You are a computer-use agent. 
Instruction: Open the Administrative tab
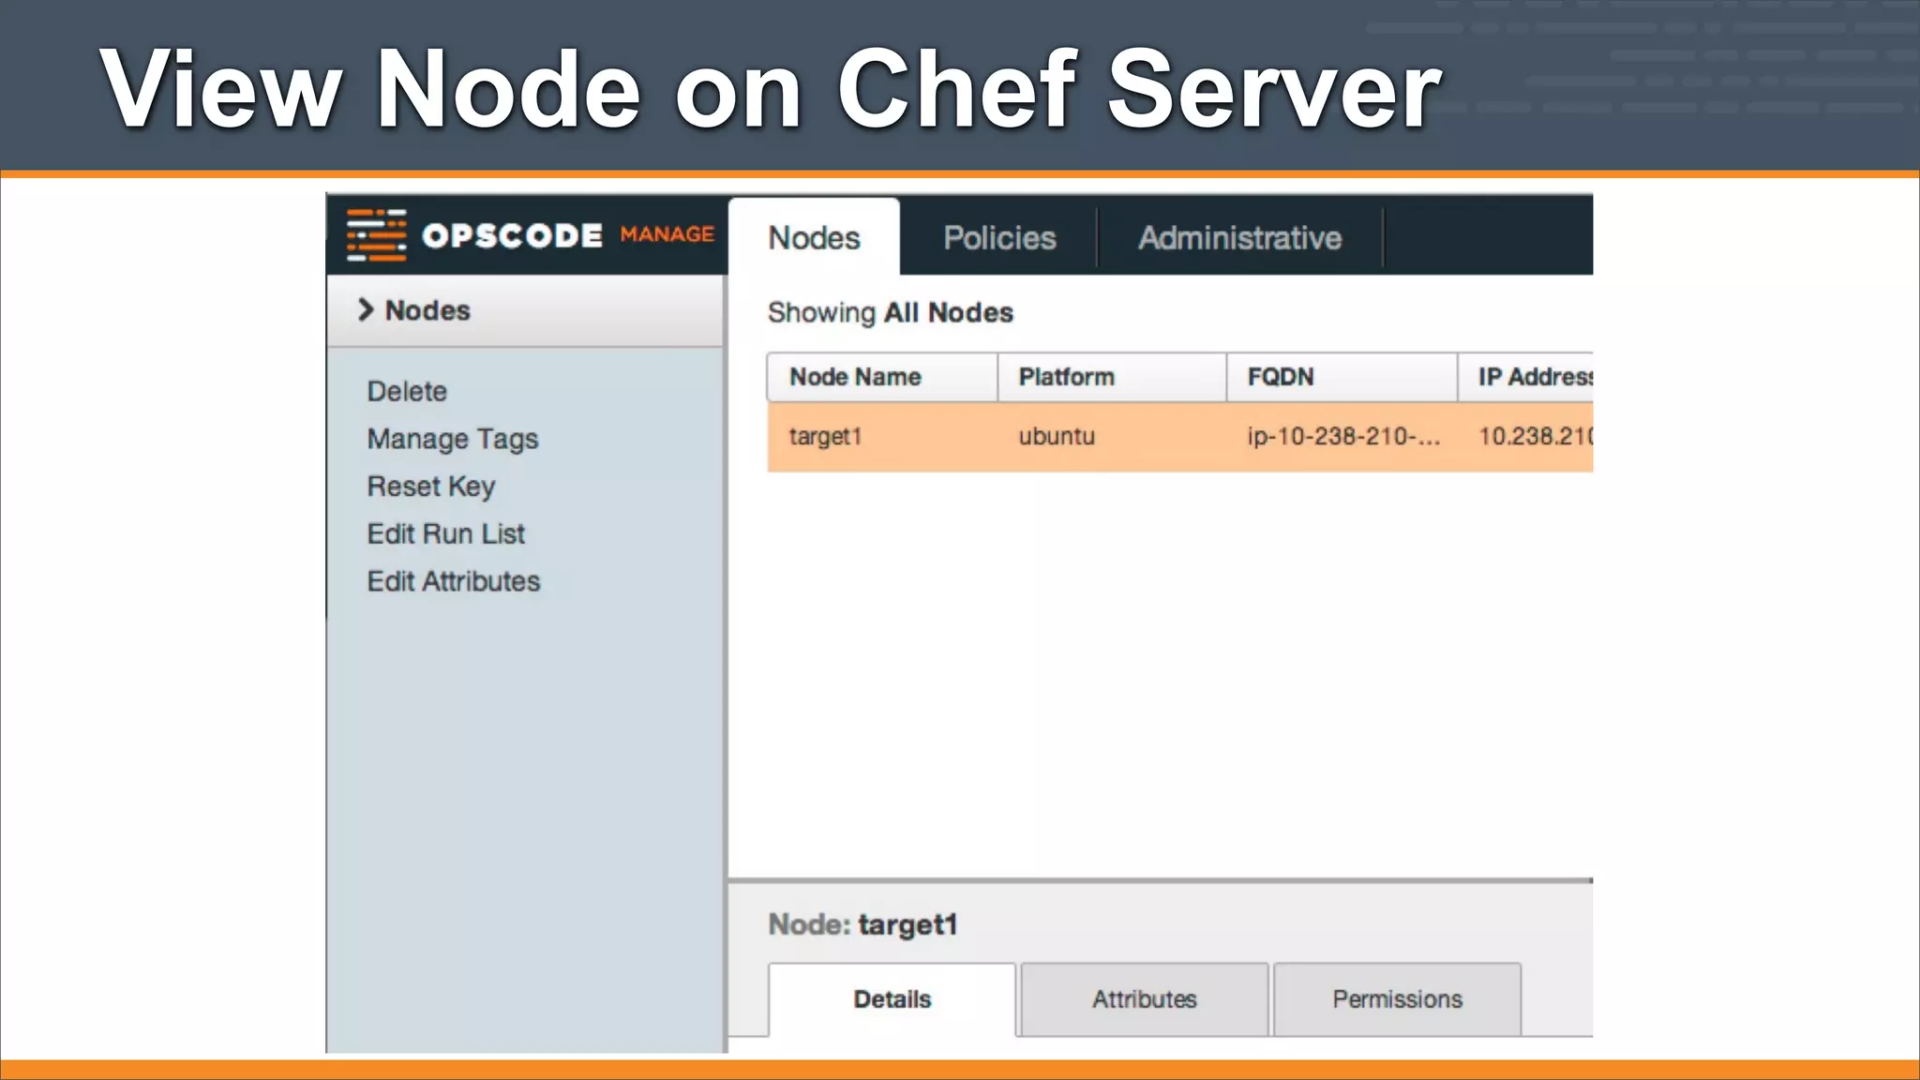1239,238
